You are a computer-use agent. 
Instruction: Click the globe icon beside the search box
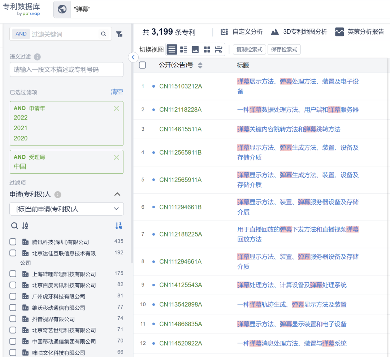(x=62, y=9)
